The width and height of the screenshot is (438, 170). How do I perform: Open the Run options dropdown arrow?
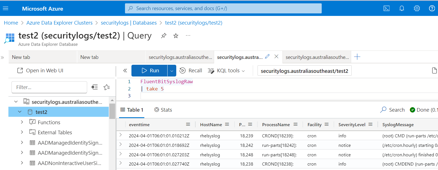coord(172,71)
